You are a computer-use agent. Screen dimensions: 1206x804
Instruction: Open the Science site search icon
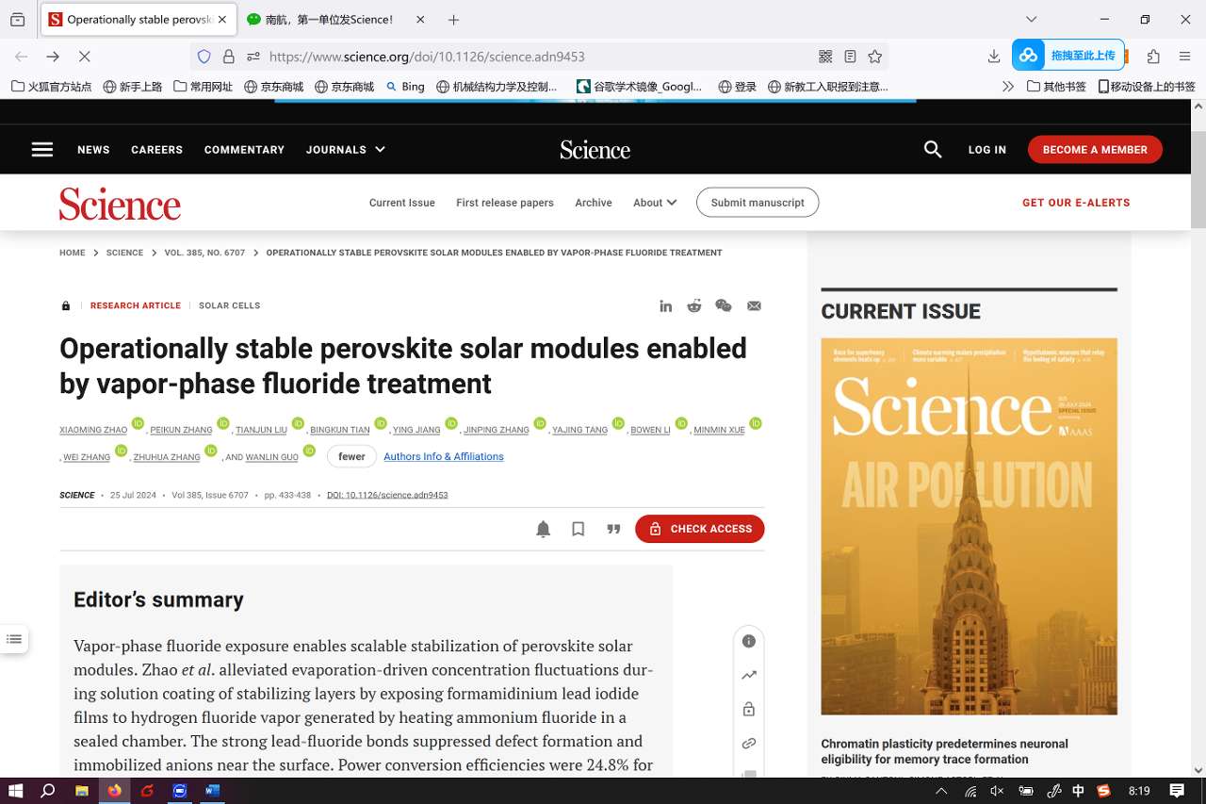[933, 149]
